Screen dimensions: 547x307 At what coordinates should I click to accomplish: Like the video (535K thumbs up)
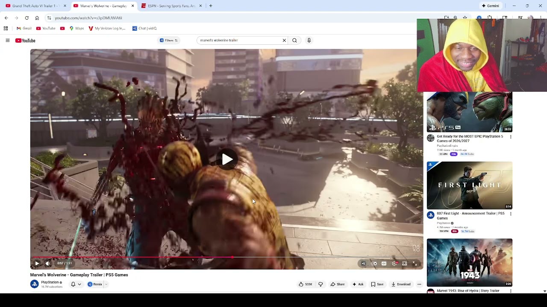point(306,284)
